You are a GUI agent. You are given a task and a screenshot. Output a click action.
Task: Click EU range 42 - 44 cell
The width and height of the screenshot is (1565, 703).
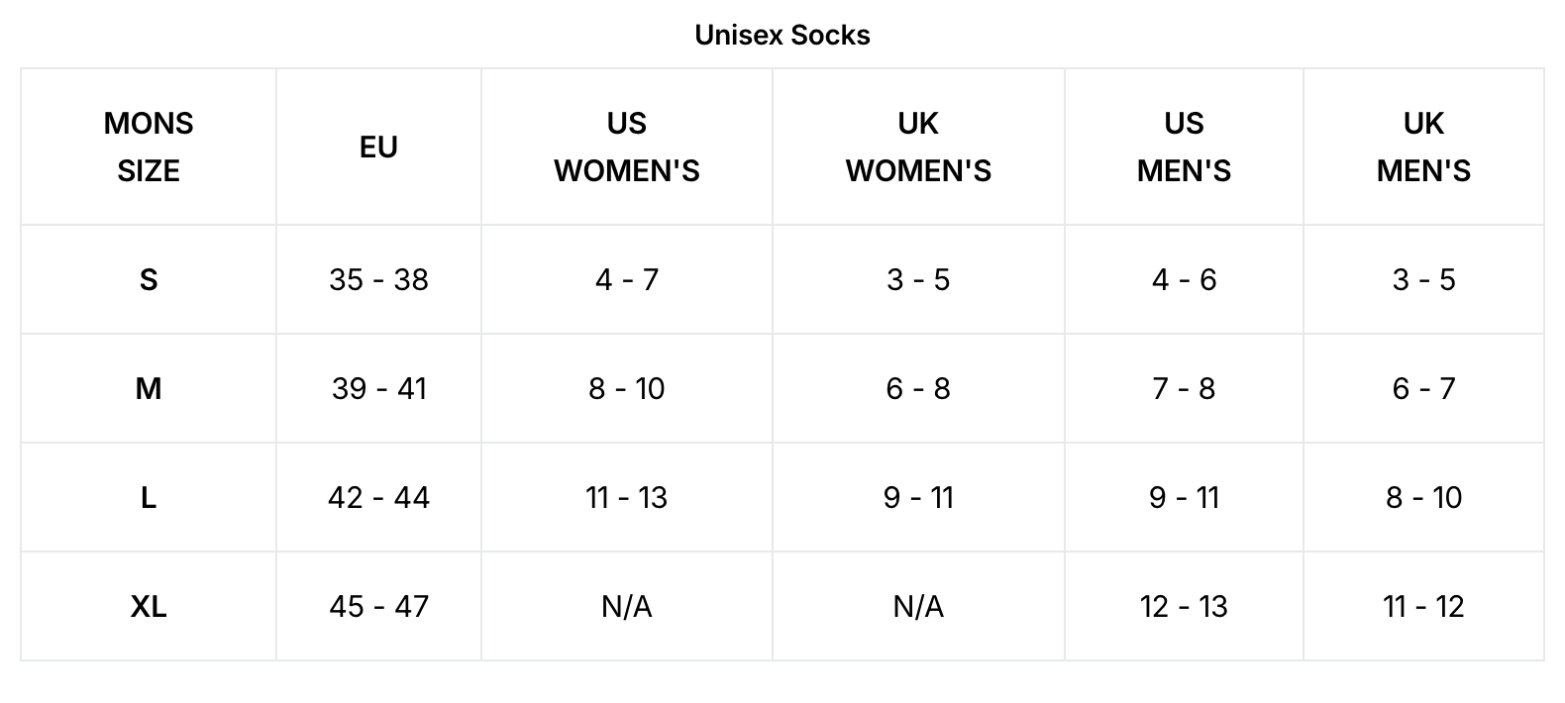[378, 497]
